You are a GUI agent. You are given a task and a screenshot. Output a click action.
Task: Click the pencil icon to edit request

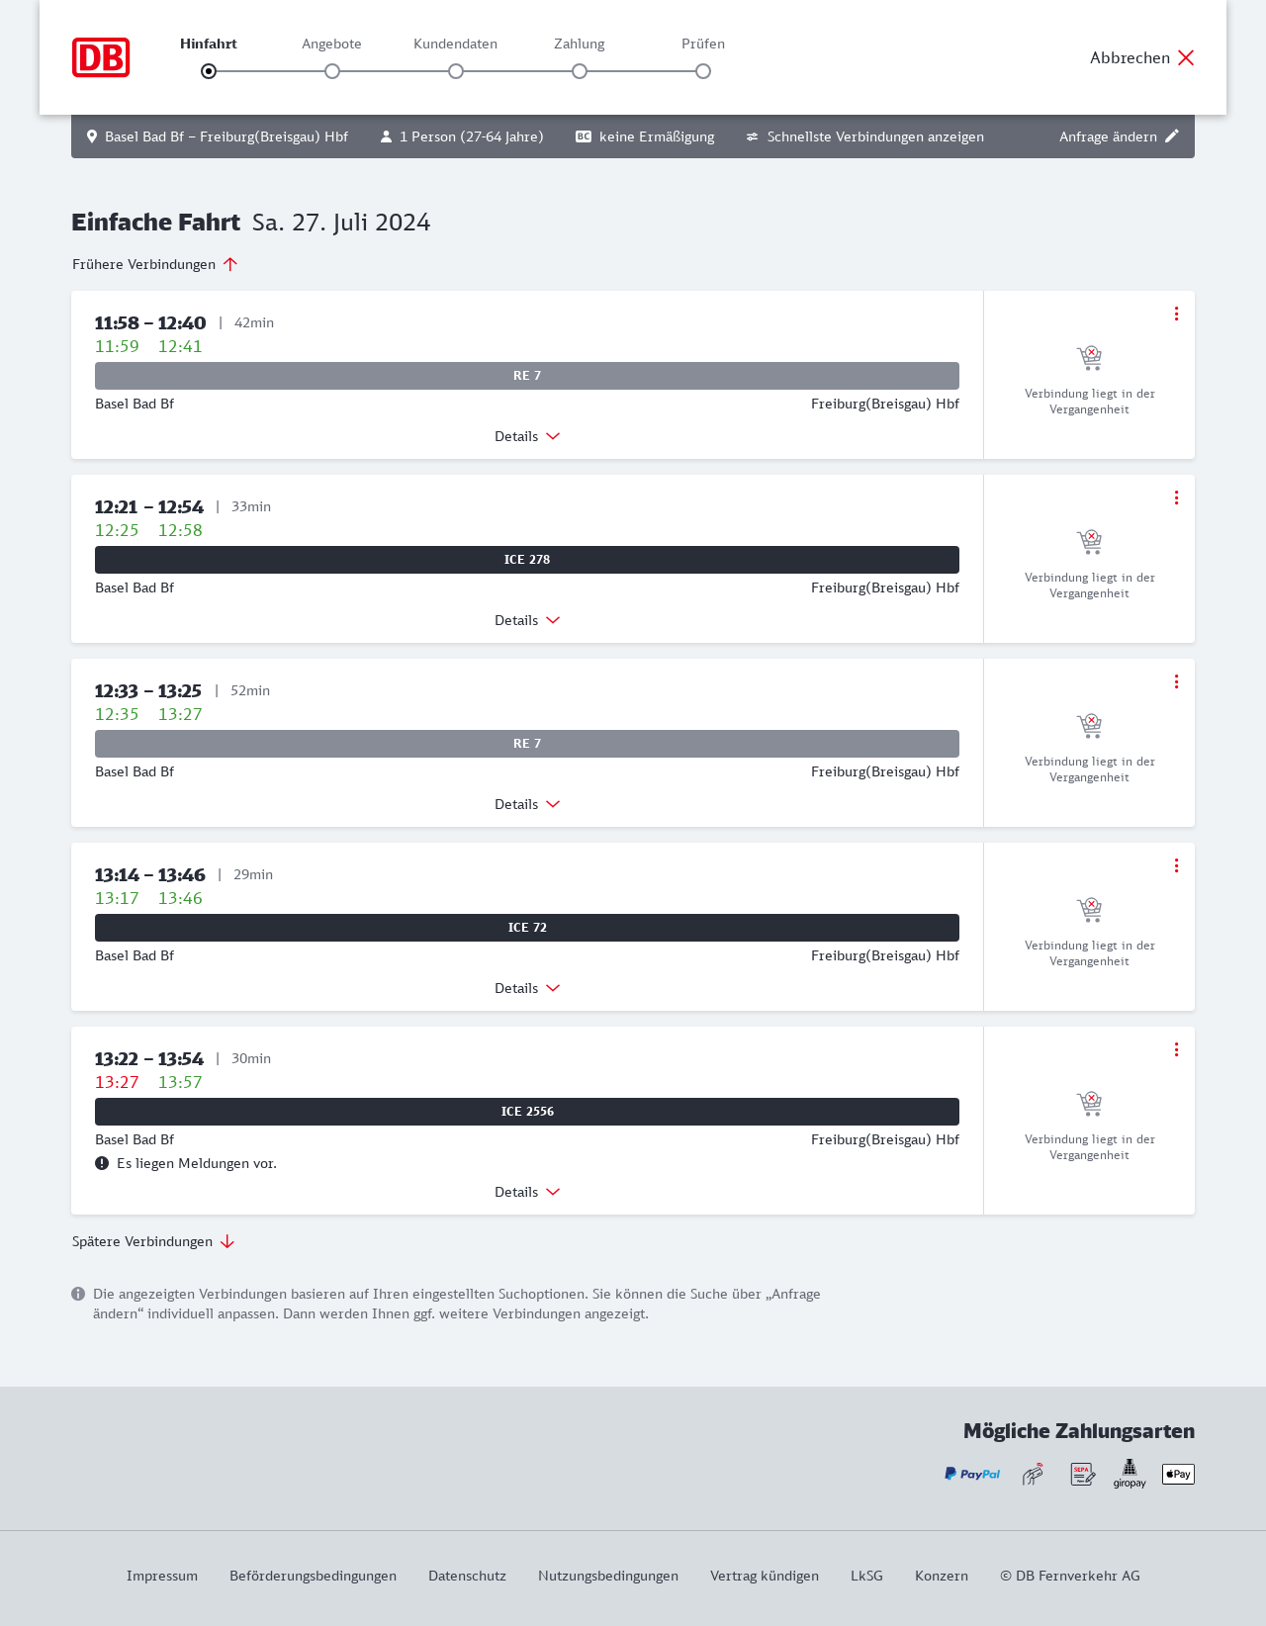click(x=1172, y=136)
